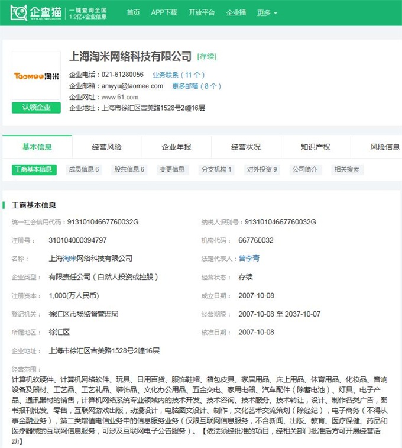Click the 认领企业 button

coord(37,108)
